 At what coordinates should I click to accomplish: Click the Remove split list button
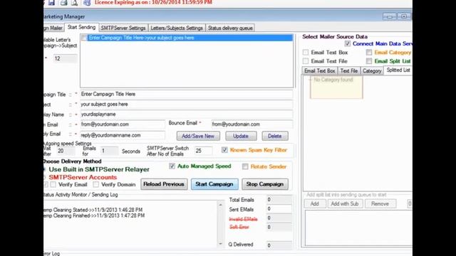tap(380, 204)
